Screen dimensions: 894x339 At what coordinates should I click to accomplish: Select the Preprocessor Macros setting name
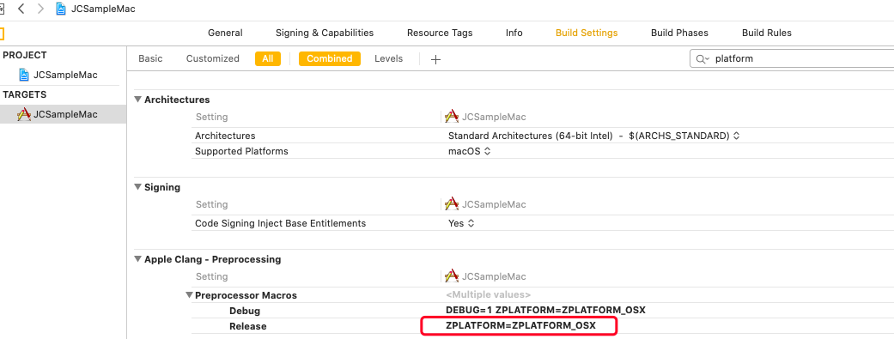coord(246,295)
